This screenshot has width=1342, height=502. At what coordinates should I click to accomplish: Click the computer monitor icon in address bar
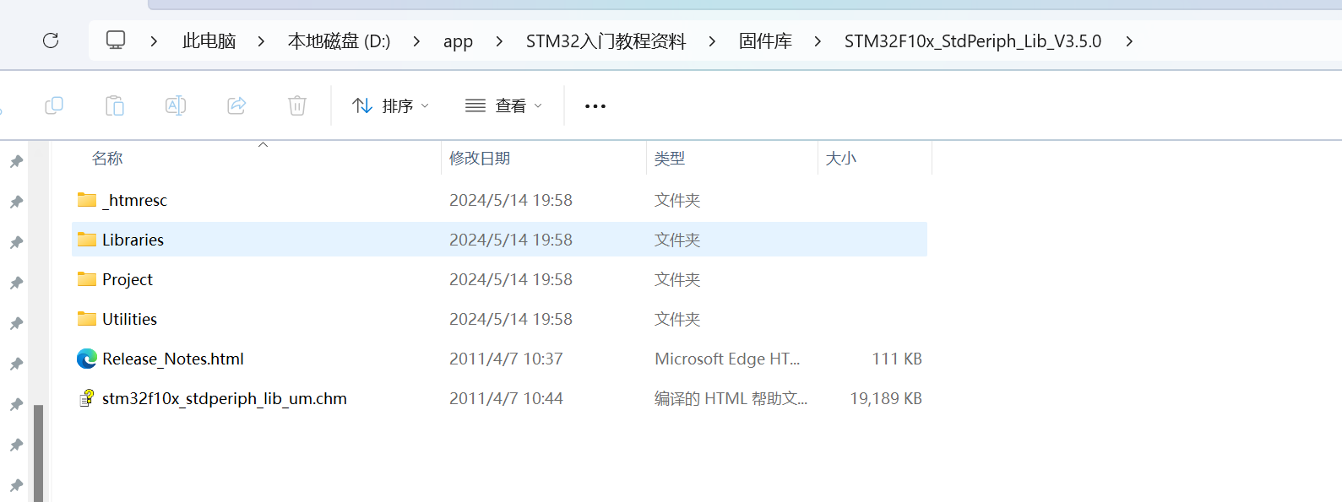(116, 40)
